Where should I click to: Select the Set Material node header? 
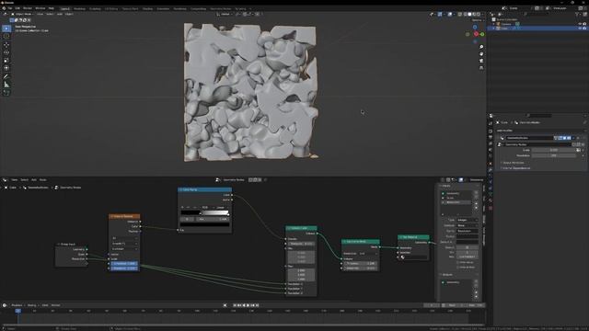click(x=413, y=237)
